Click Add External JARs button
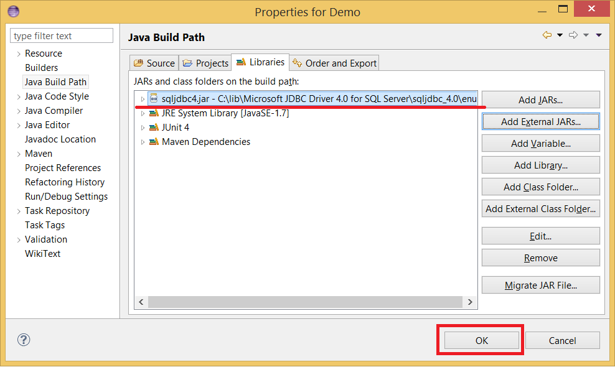615x367 pixels. point(540,121)
